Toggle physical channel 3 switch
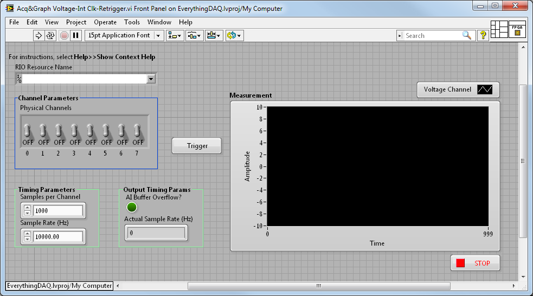Screen dimensions: 533x296 tap(74, 131)
